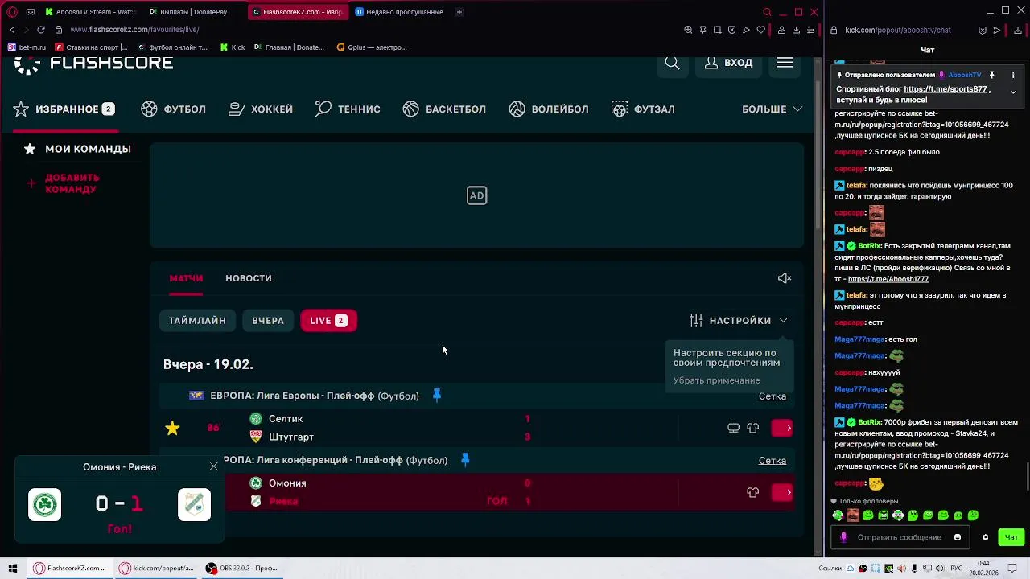This screenshot has height=579, width=1030.
Task: Go to the БАСКЕТБОЛ sport section
Action: coord(444,109)
